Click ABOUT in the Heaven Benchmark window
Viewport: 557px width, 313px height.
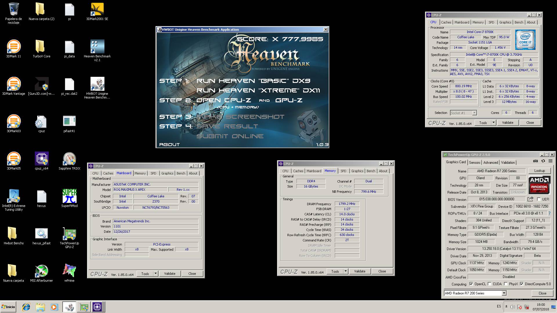tap(169, 144)
